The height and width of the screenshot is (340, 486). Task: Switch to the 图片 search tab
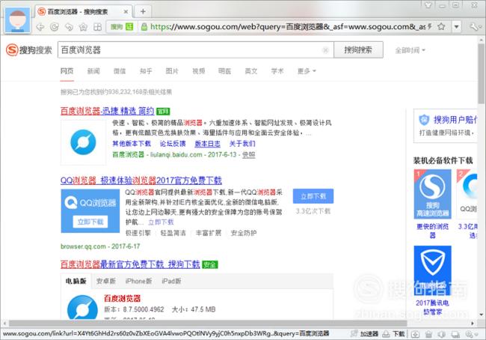pyautogui.click(x=172, y=71)
